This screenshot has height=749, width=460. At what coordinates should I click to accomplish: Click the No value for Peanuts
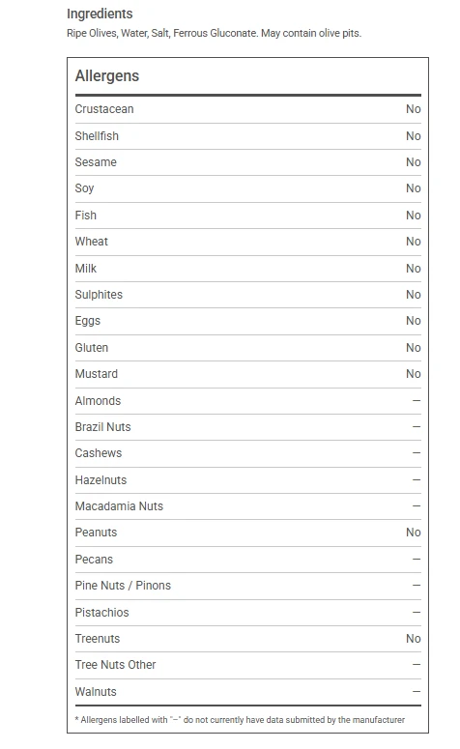414,533
